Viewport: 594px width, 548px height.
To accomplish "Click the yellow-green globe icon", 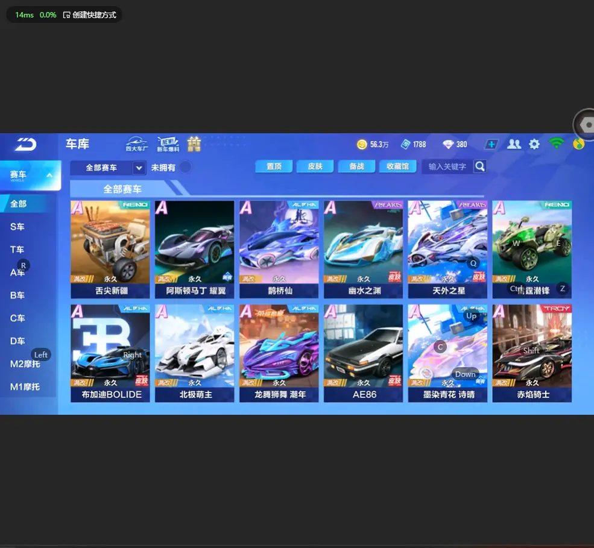I will click(x=578, y=144).
